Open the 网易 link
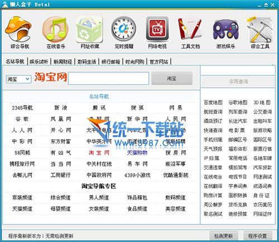Image resolution: width=279 pixels, height=242 pixels. [x=176, y=108]
